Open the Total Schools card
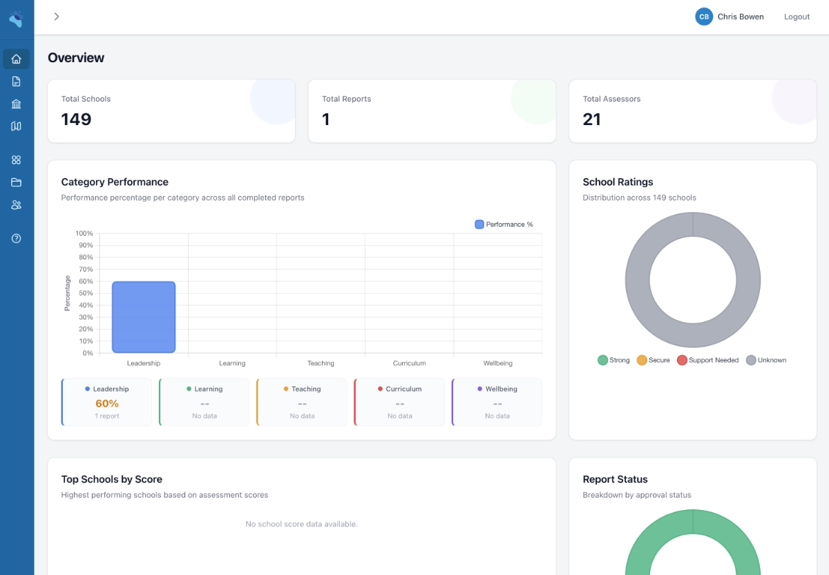Image resolution: width=829 pixels, height=575 pixels. click(171, 111)
